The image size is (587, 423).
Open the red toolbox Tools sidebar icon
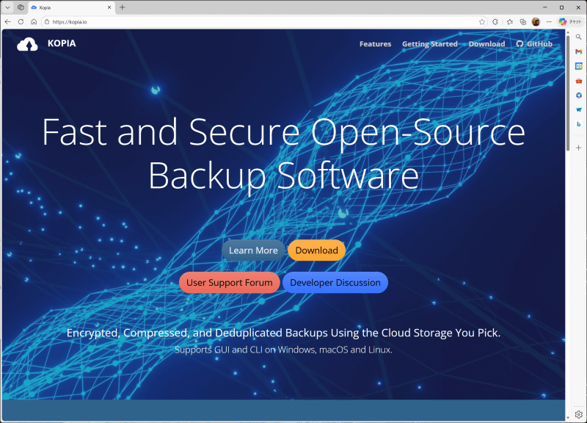(579, 81)
